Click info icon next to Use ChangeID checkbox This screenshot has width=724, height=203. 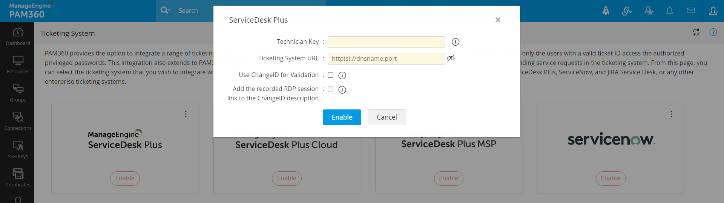pyautogui.click(x=342, y=75)
